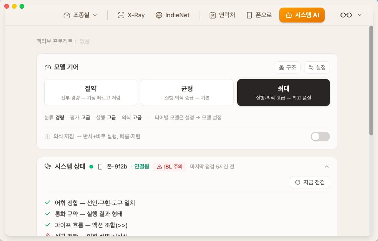Toggle the 의식 꺼짐 switch
378x241 pixels.
coord(320,137)
